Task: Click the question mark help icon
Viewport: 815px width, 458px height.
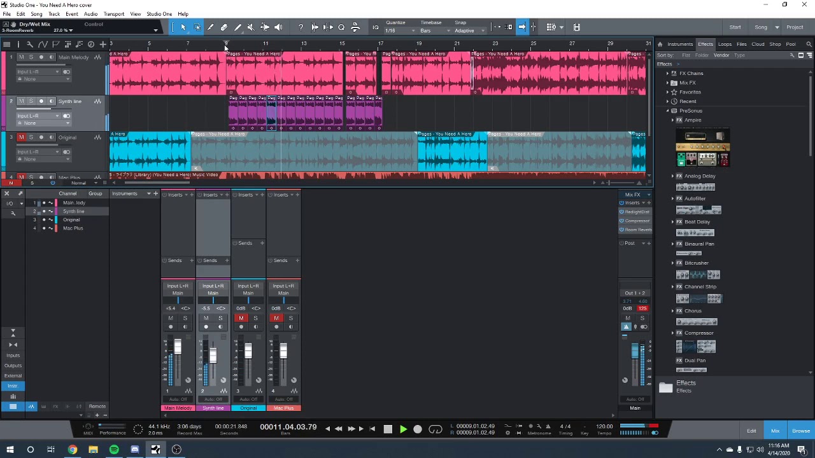Action: click(x=301, y=27)
